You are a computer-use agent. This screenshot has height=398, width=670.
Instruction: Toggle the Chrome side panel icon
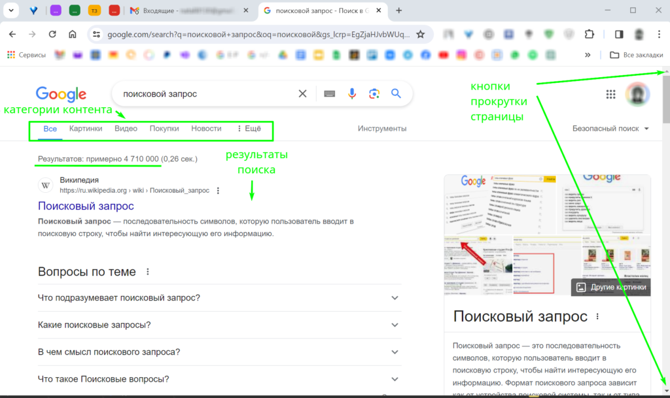click(x=619, y=35)
